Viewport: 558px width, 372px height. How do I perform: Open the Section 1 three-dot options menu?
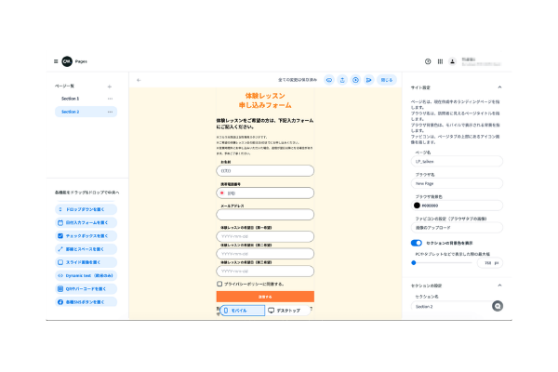tap(110, 98)
